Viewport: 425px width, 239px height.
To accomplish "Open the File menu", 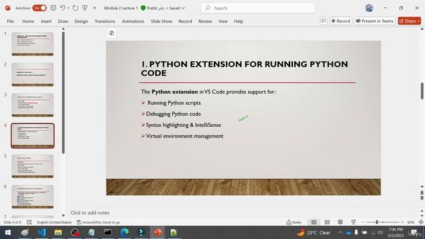I will tap(11, 21).
